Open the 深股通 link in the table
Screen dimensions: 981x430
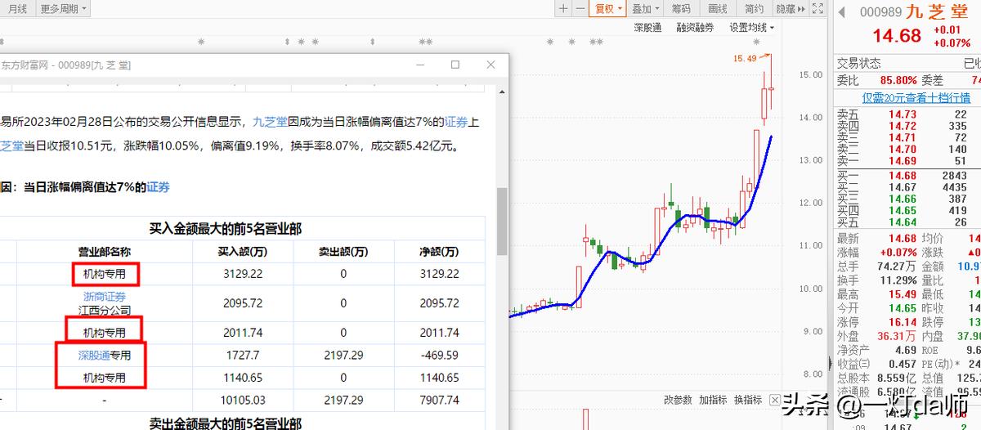(x=94, y=355)
